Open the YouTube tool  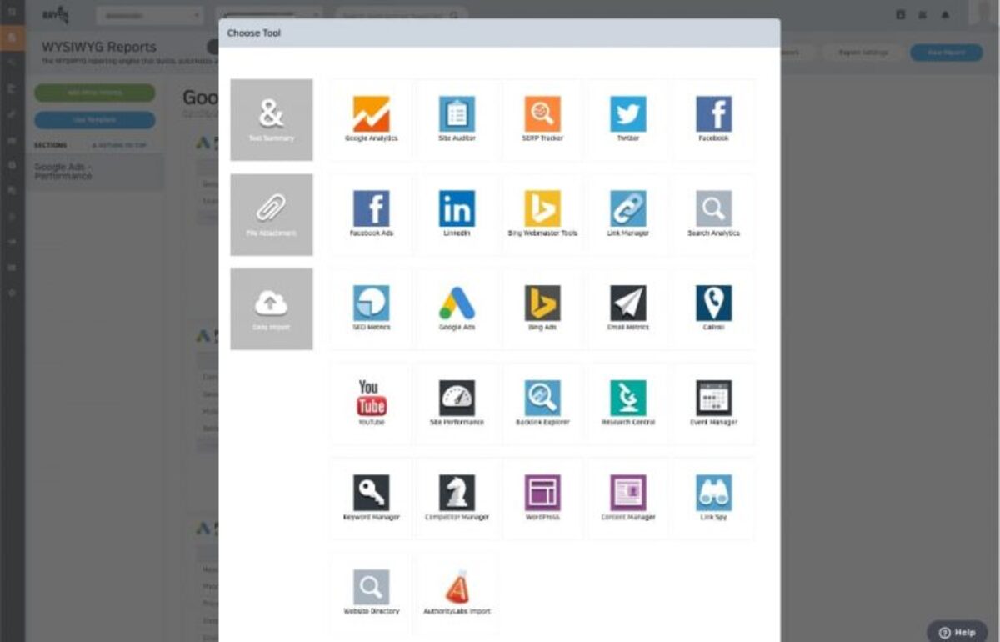tap(371, 404)
